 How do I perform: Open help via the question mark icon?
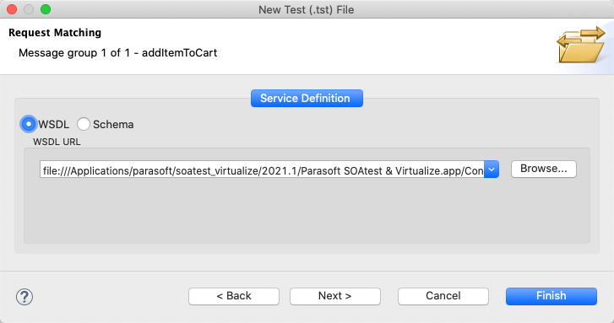pos(24,297)
